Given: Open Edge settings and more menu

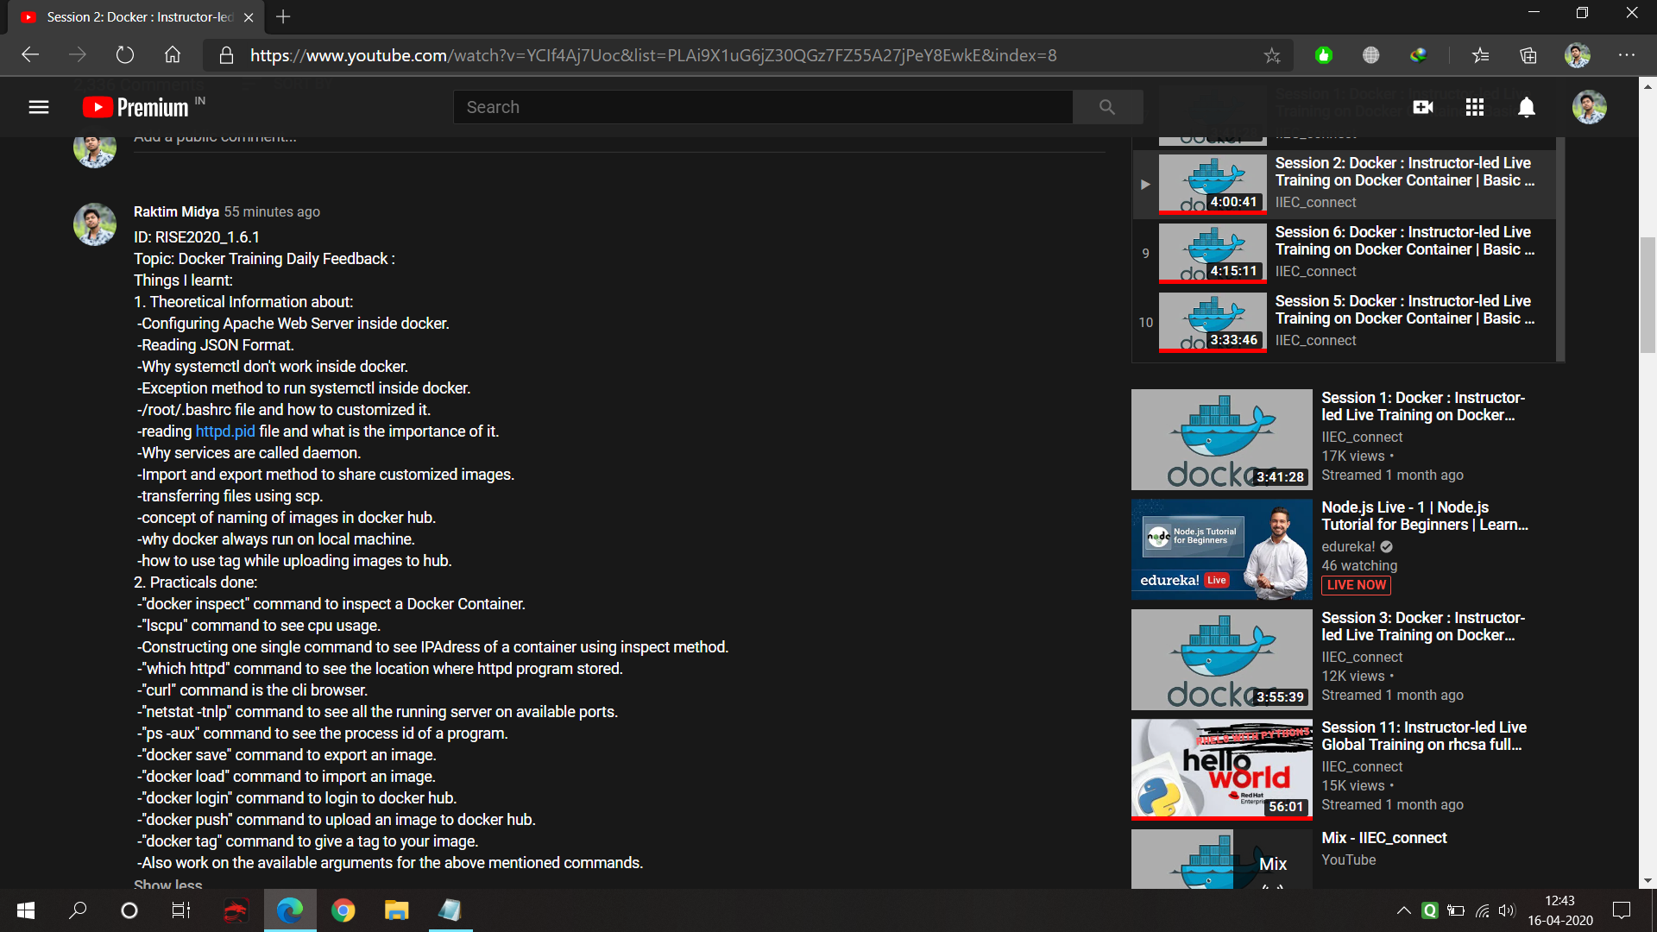Looking at the screenshot, I should pyautogui.click(x=1626, y=55).
